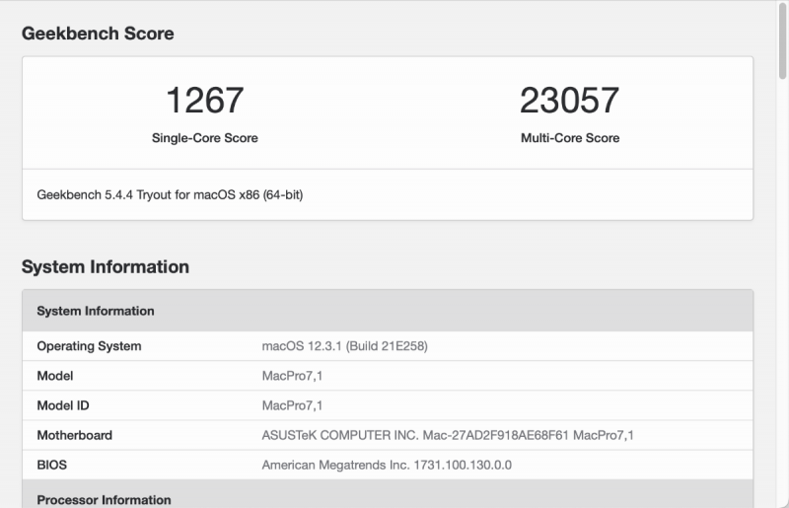Image resolution: width=789 pixels, height=508 pixels.
Task: Click the Motherboard row label
Action: point(75,436)
